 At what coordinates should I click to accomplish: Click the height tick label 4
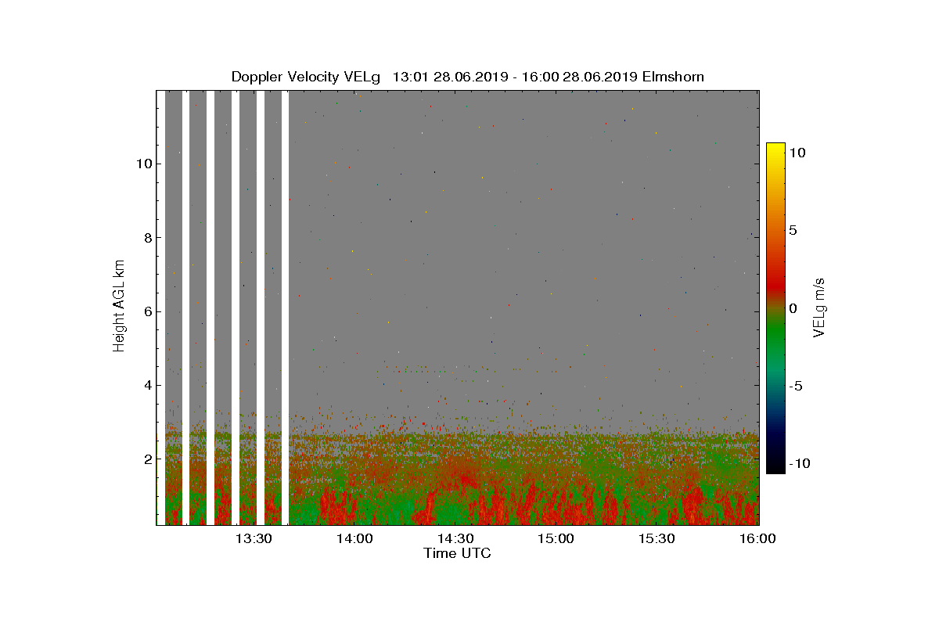pyautogui.click(x=146, y=385)
